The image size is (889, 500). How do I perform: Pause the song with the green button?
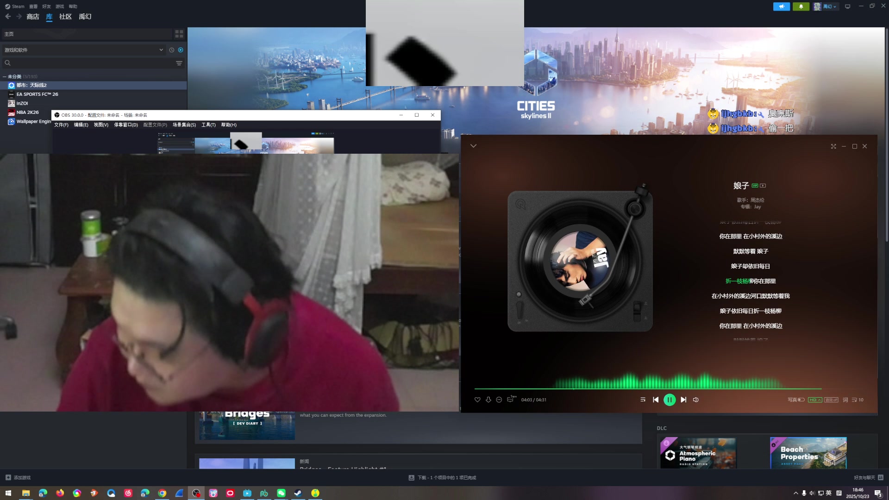[x=669, y=400]
